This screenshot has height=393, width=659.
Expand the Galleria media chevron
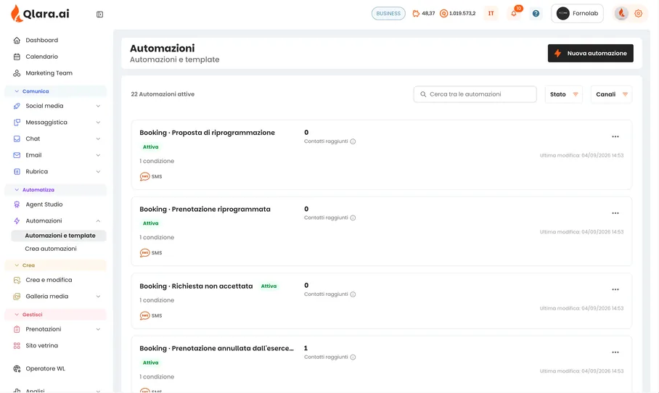(98, 297)
